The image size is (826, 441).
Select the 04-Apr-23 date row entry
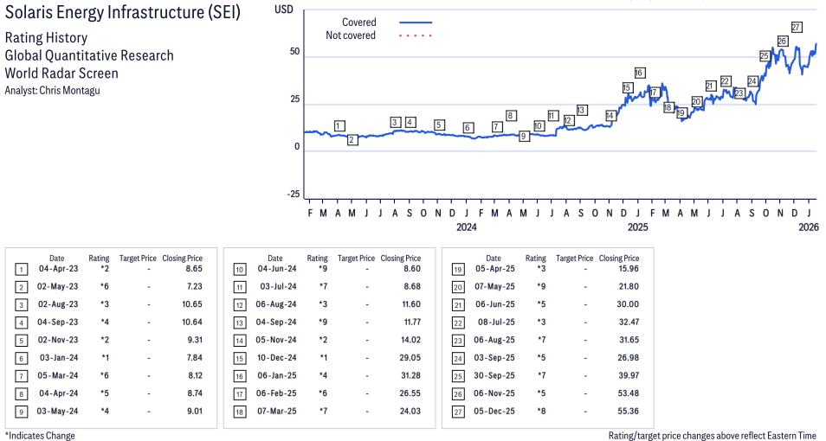point(59,268)
